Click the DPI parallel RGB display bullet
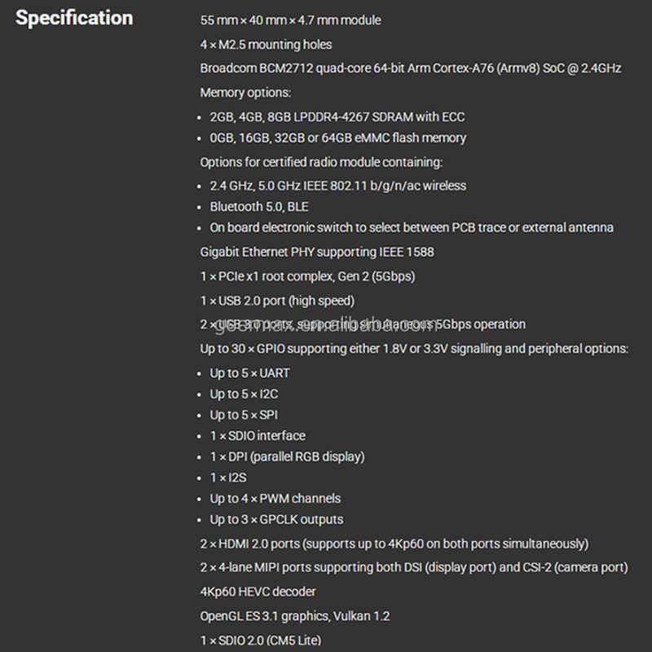The height and width of the screenshot is (652, 652). pos(287,456)
